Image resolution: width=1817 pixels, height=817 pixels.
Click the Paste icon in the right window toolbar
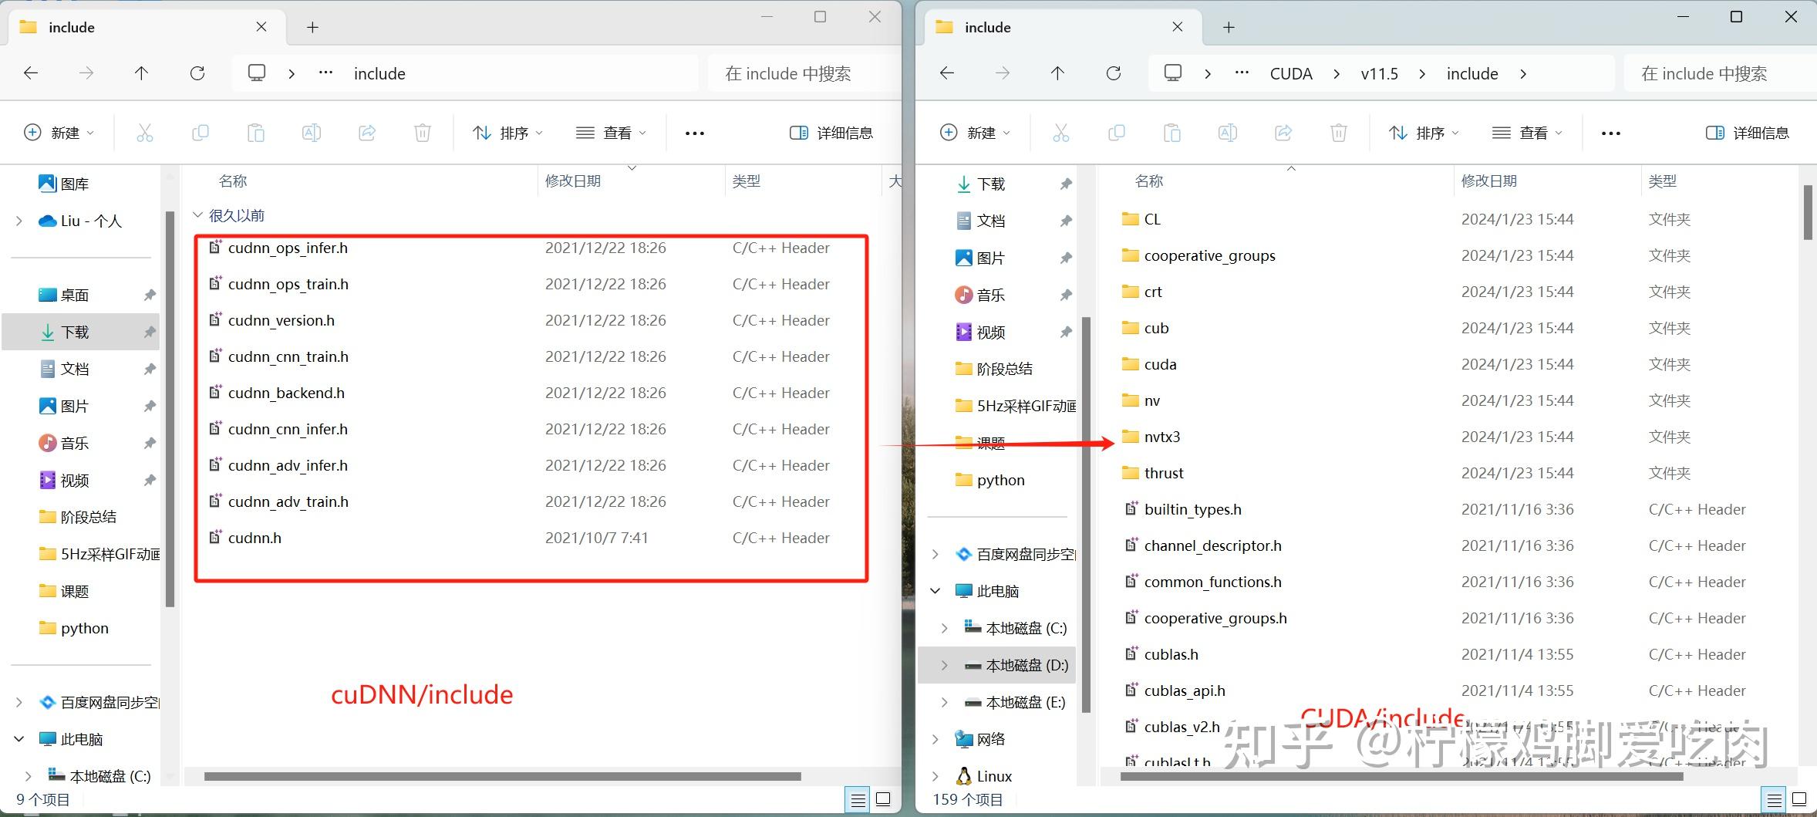pyautogui.click(x=1171, y=132)
